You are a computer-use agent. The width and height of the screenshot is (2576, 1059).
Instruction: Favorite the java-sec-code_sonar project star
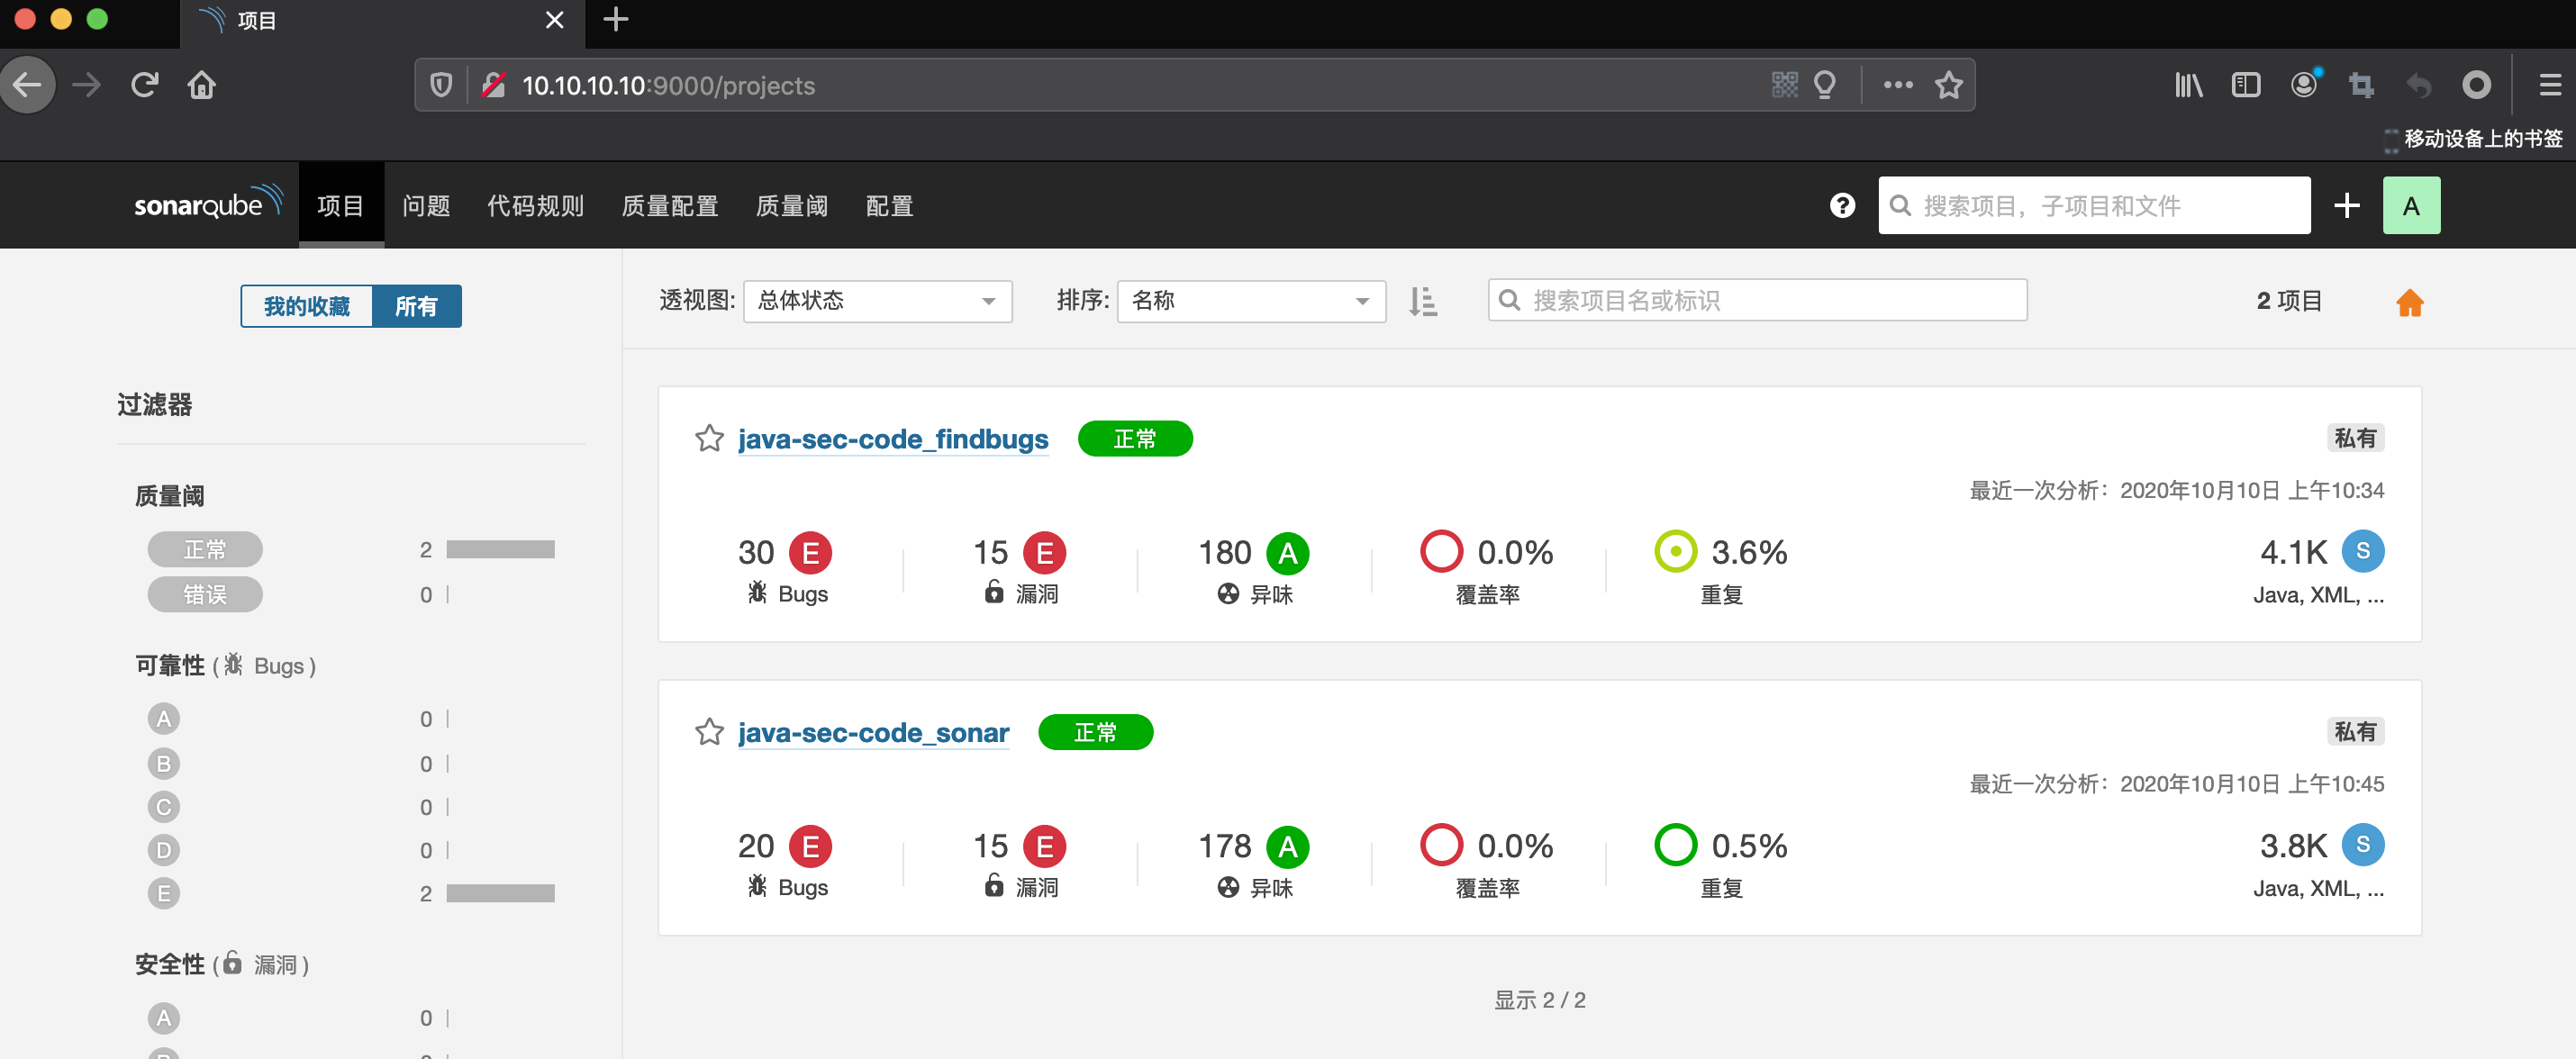[x=709, y=731]
